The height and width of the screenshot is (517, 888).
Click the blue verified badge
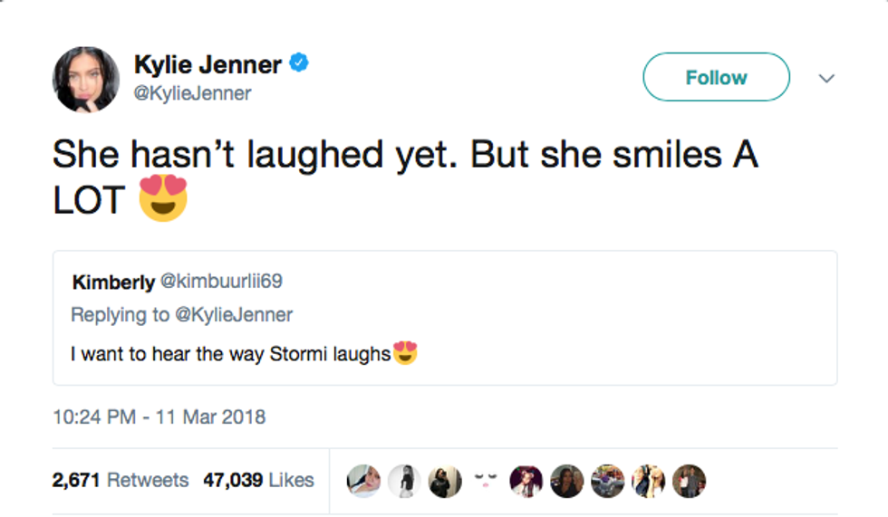[x=300, y=63]
